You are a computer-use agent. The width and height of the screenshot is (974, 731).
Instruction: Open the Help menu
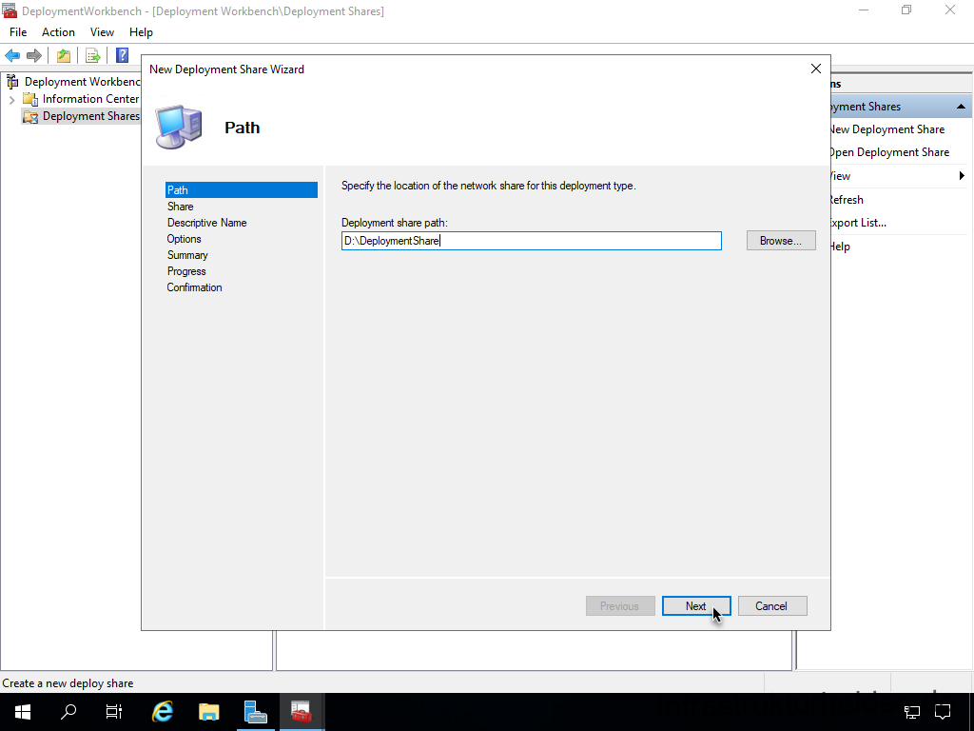tap(141, 32)
